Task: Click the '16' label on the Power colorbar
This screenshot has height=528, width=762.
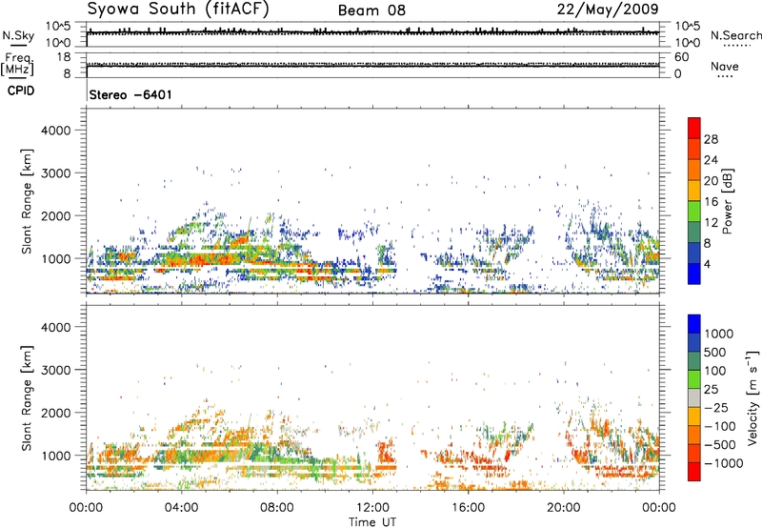Action: click(711, 202)
